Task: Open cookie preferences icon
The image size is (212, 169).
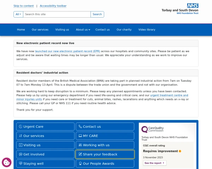Action: (6, 162)
